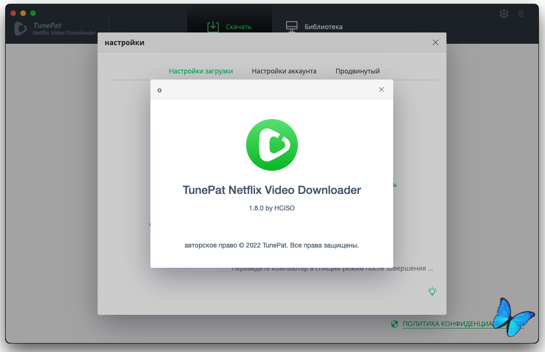Enable the sleep-after-completion checkbox

tap(223, 269)
